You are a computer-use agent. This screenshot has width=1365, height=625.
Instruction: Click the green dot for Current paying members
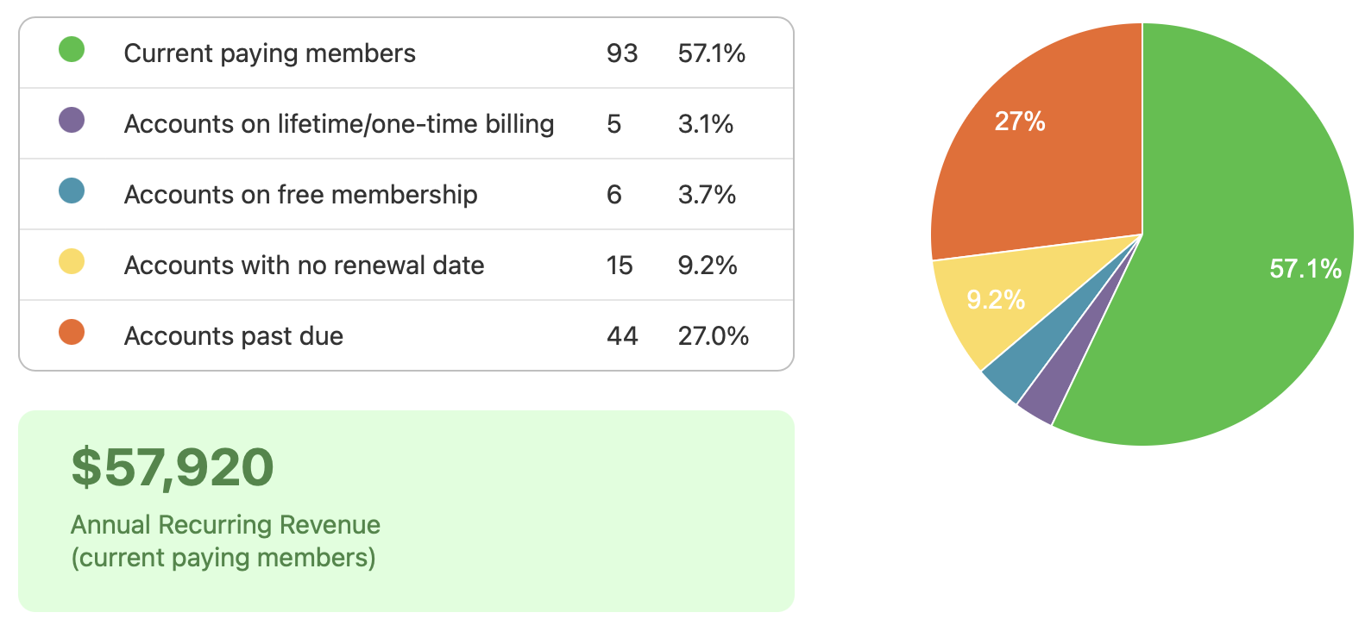tap(72, 50)
